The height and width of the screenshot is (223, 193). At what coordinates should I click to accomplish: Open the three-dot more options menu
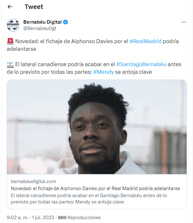[x=184, y=22]
